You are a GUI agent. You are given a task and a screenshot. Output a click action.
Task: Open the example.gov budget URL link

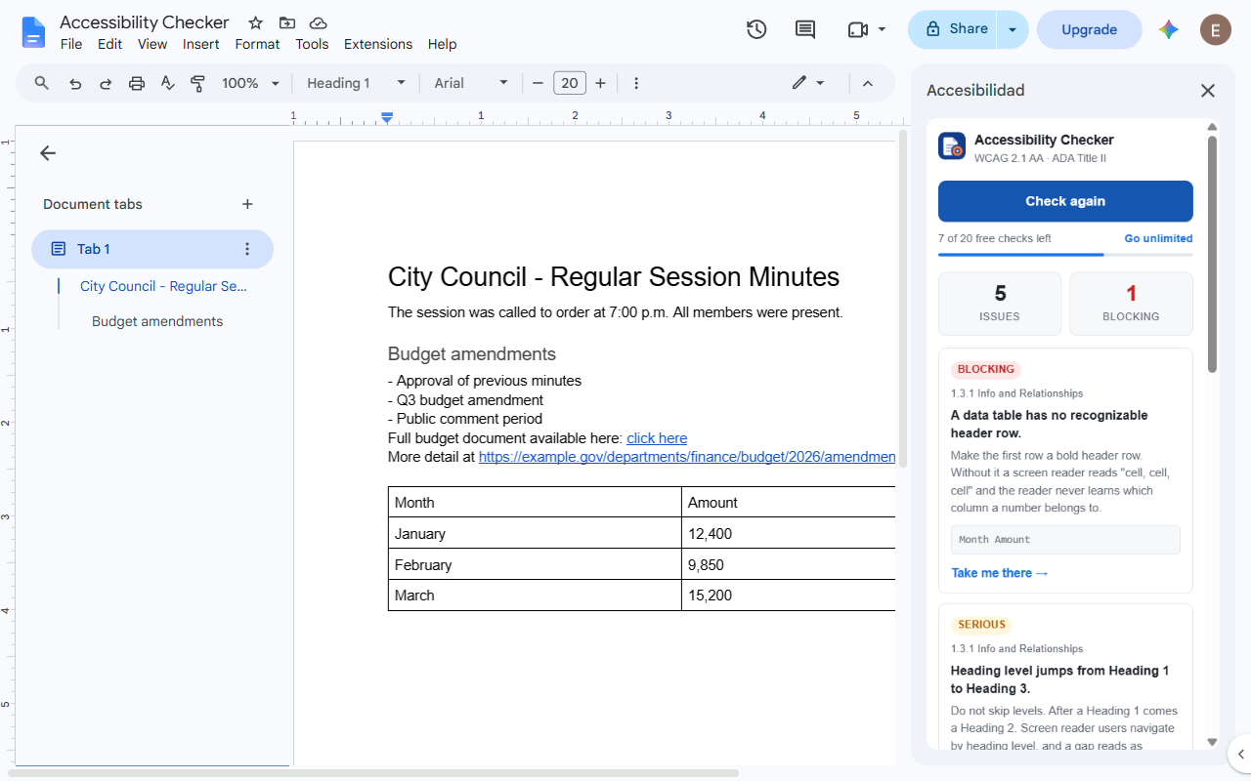(x=687, y=457)
